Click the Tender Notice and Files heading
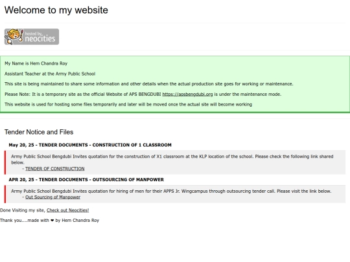 tap(39, 132)
